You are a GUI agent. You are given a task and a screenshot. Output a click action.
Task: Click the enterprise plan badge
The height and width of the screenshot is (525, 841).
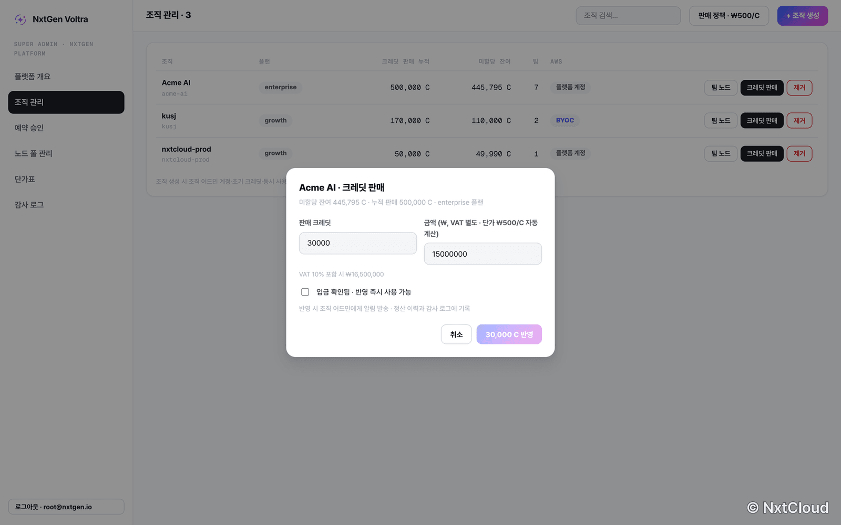coord(281,87)
